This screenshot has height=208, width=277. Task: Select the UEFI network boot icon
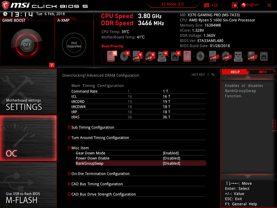coord(175,56)
